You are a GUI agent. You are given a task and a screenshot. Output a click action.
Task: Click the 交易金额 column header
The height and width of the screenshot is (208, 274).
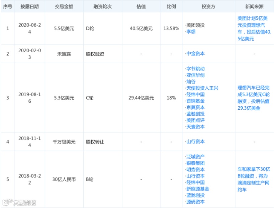click(64, 7)
